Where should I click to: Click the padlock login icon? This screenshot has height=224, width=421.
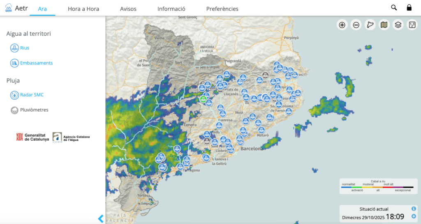(x=409, y=8)
